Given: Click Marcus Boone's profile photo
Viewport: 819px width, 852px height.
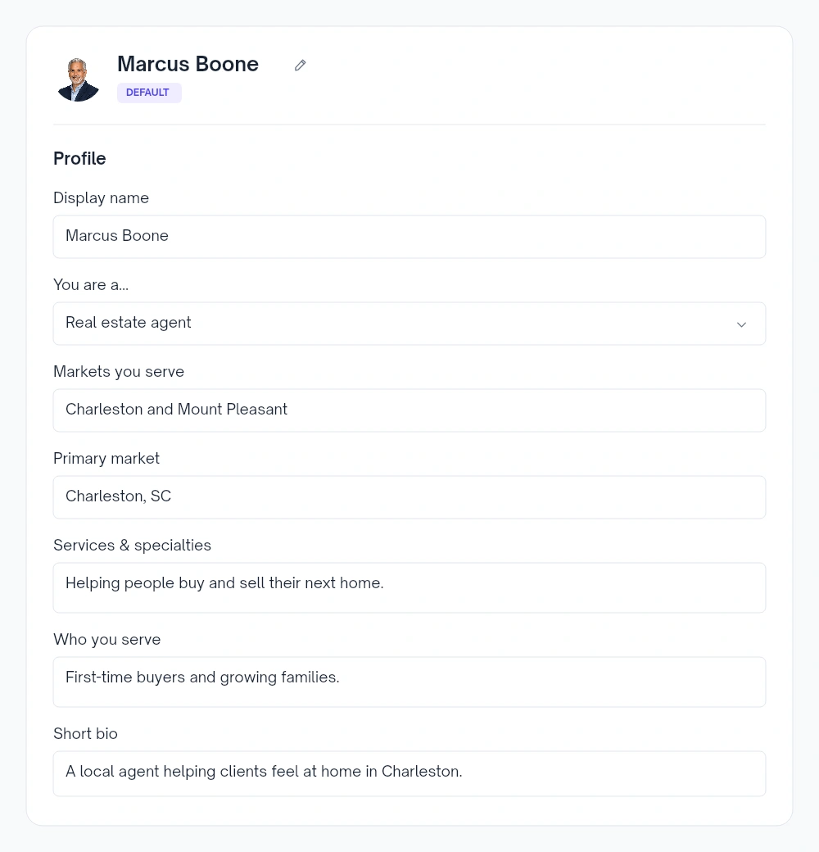Looking at the screenshot, I should (x=78, y=79).
